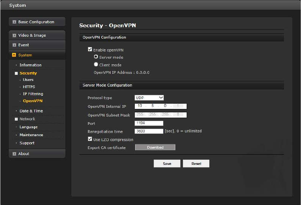Click OpenVPN Configuration section header

(x=182, y=37)
